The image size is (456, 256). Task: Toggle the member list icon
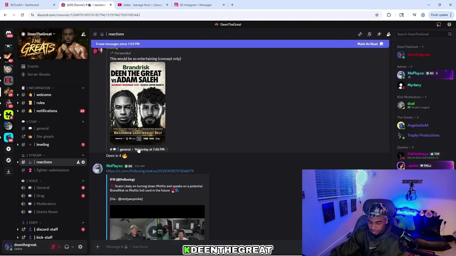coord(389,34)
